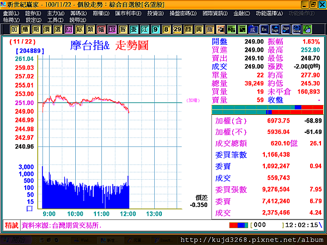Screen dimensions: 327x245
Task: Select the magenta 選 toolbar icon
Action: 69,29
